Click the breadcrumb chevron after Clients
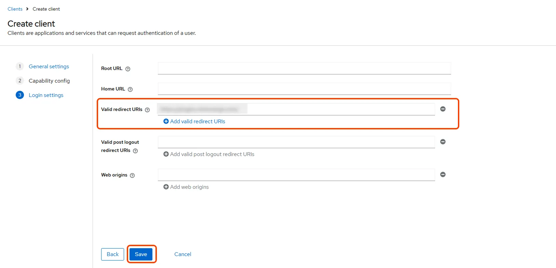This screenshot has height=268, width=556. click(x=27, y=9)
